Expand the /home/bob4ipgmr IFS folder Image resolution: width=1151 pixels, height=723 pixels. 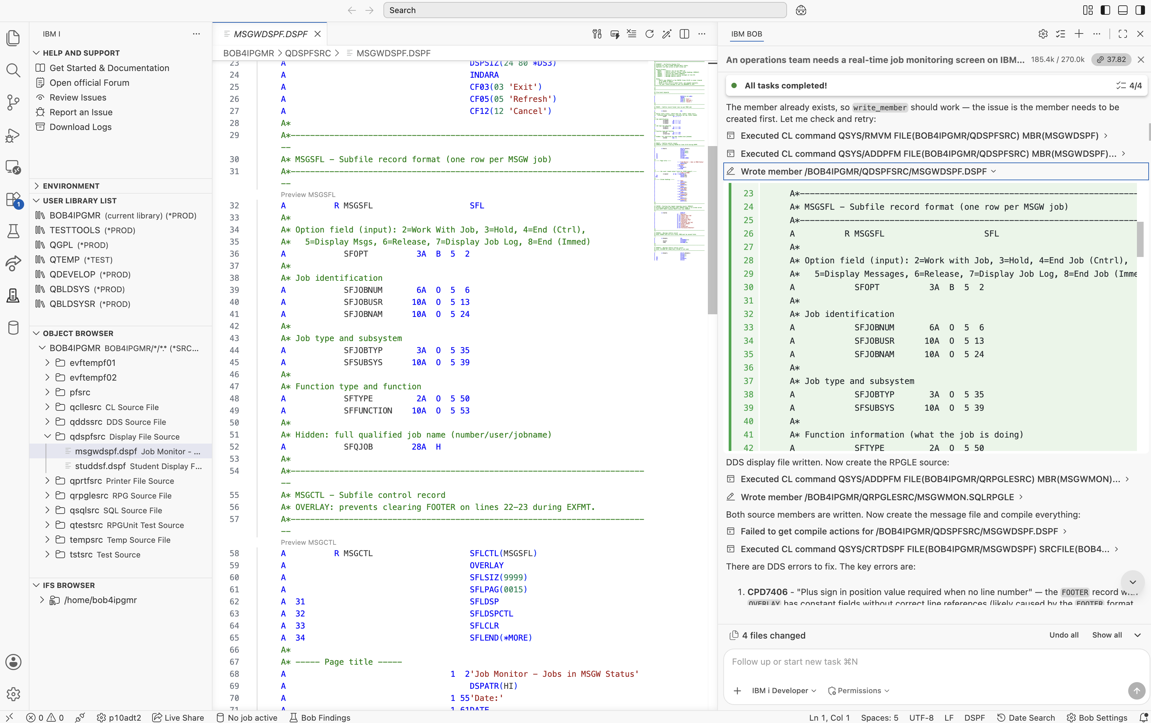(x=42, y=600)
